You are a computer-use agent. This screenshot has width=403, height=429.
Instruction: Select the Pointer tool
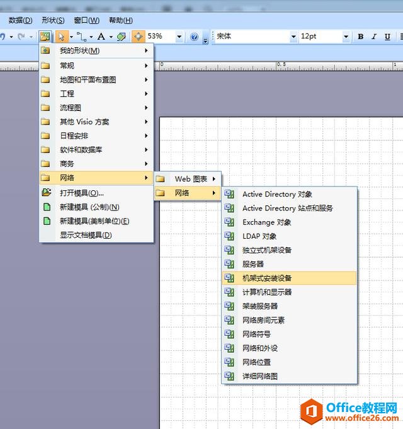[x=62, y=36]
